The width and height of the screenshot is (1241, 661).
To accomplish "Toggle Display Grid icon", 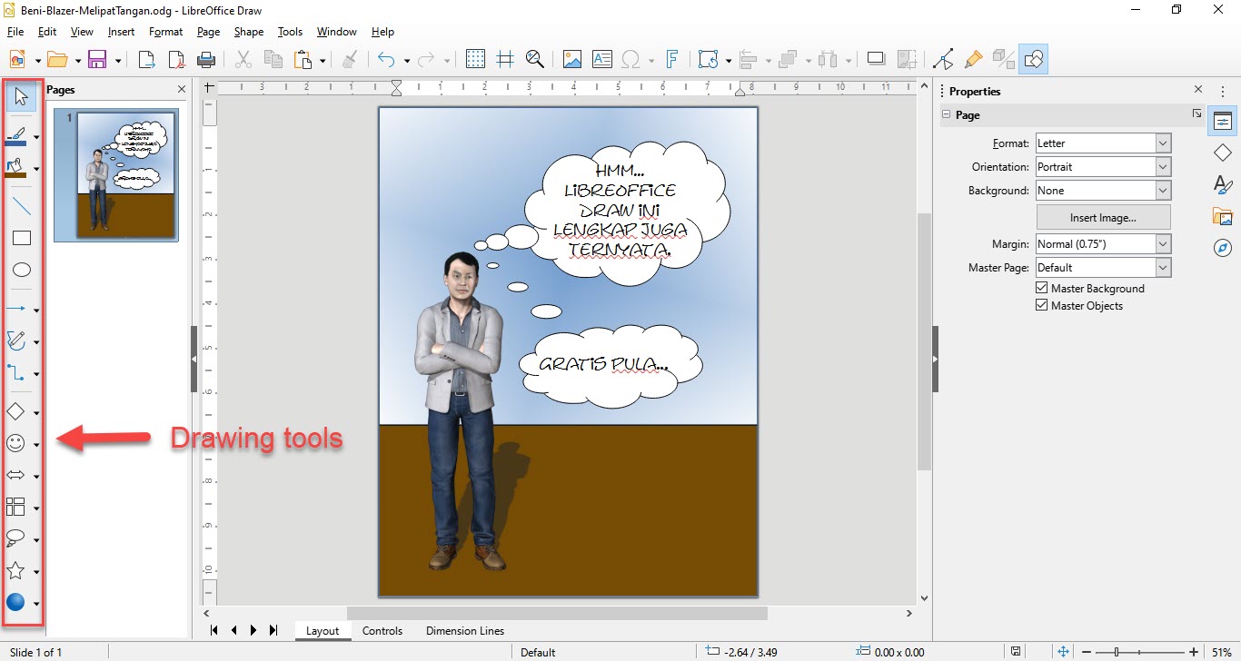I will point(476,60).
